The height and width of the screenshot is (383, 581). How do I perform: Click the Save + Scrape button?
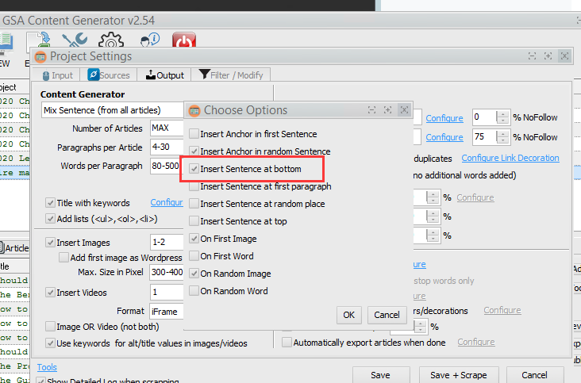click(x=459, y=375)
